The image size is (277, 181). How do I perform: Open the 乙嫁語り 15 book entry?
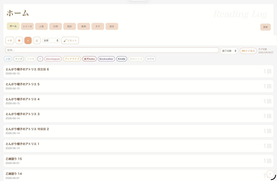138,161
